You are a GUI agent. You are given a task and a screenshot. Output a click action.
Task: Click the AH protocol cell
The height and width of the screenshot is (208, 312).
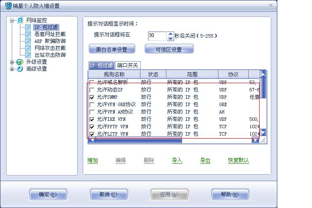tap(222, 112)
